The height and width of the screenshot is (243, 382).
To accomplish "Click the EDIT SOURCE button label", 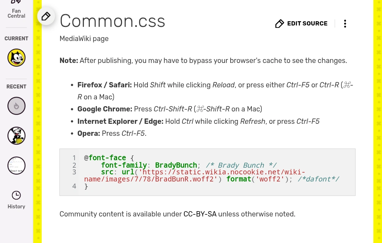I will [307, 24].
